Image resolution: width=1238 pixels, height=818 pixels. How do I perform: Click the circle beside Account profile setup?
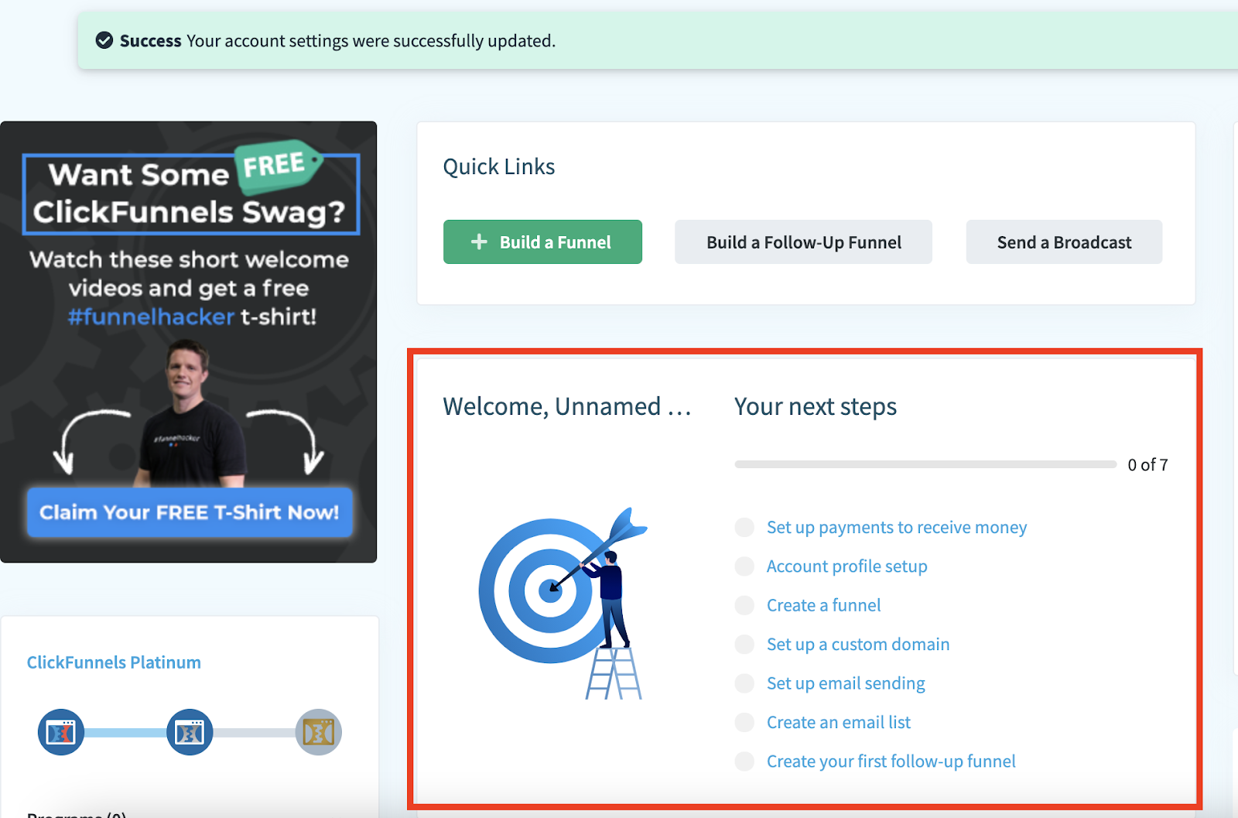744,566
